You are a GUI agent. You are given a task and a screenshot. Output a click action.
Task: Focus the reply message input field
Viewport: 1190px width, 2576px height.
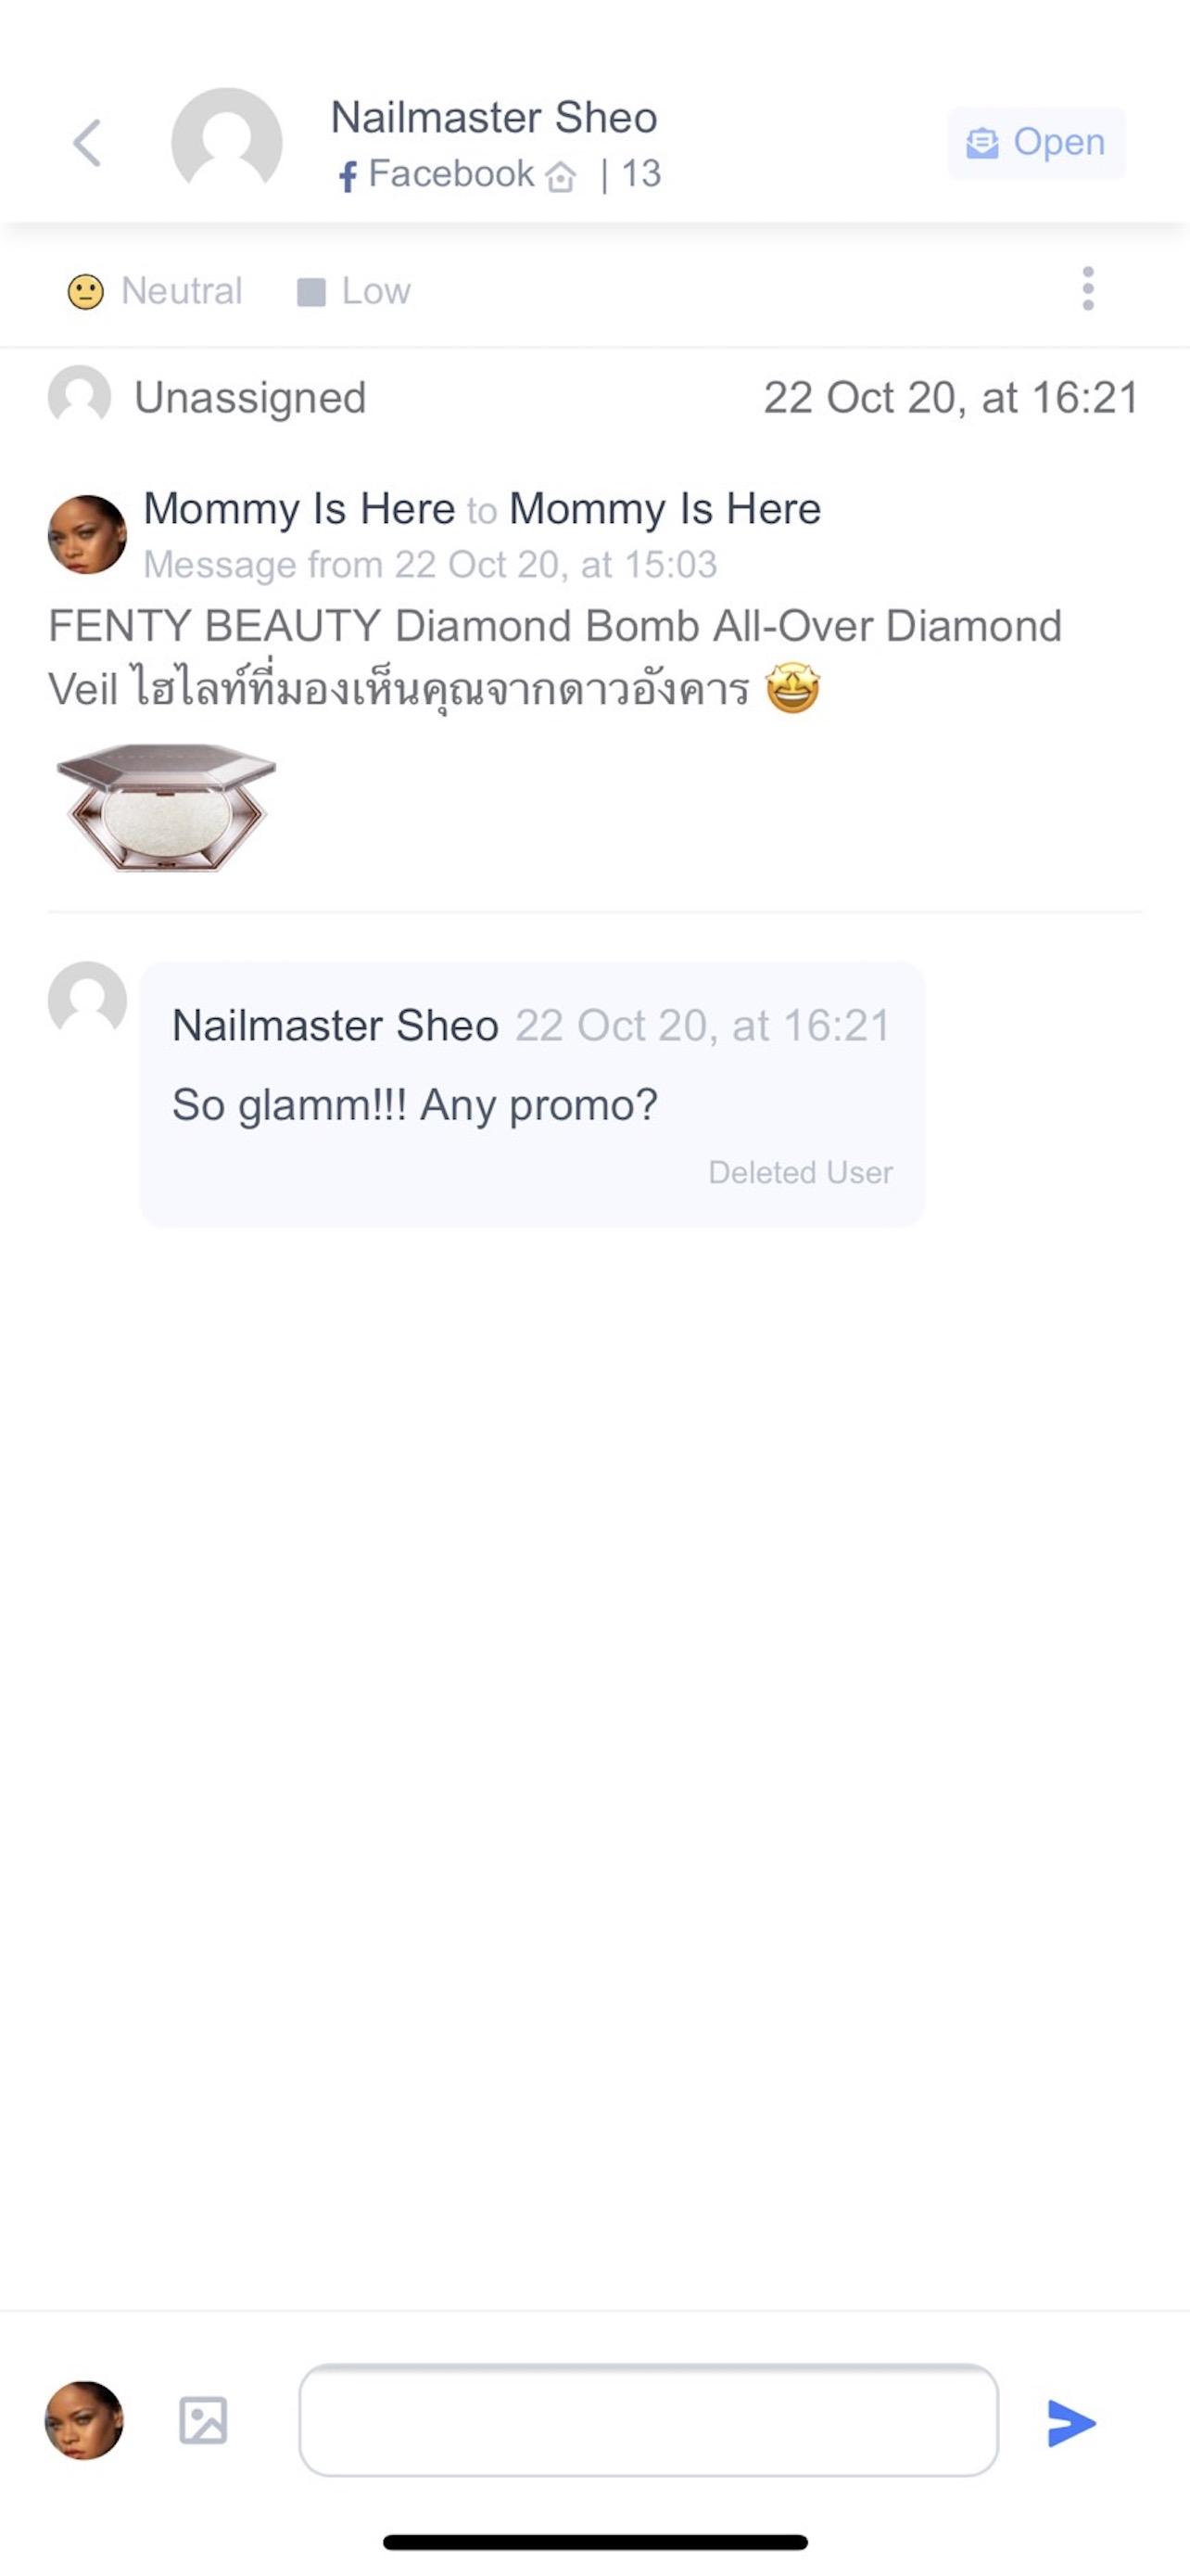[x=649, y=2420]
